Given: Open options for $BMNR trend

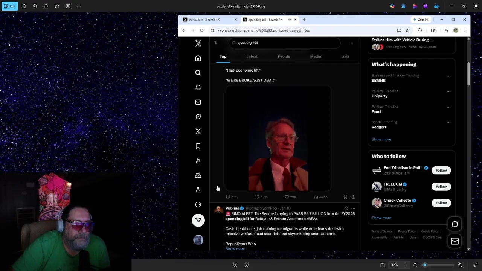Looking at the screenshot, I should [448, 76].
